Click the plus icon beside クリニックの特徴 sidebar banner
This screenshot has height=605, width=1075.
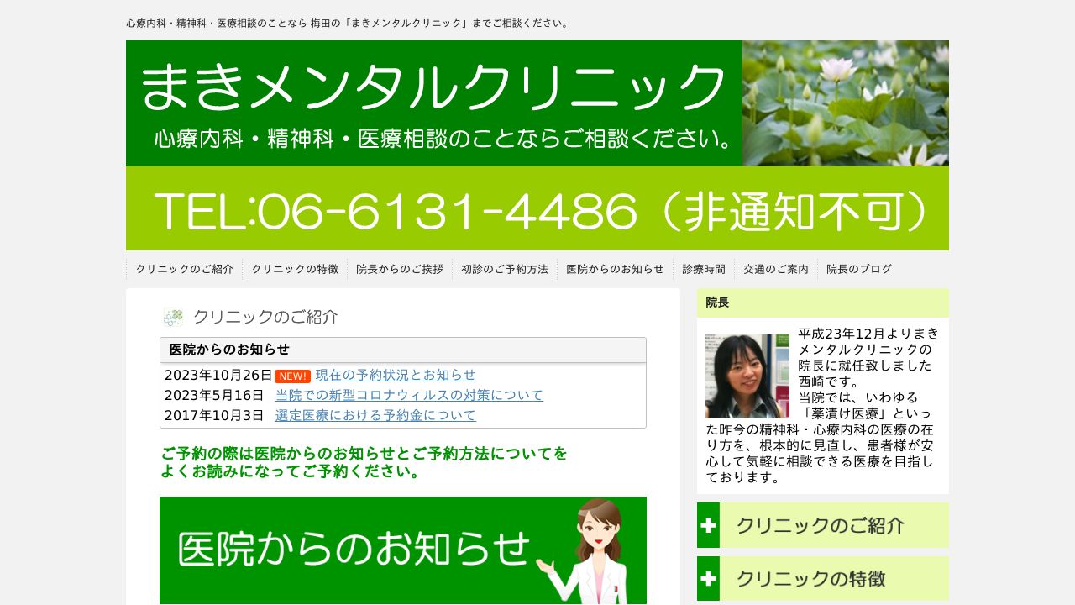708,579
